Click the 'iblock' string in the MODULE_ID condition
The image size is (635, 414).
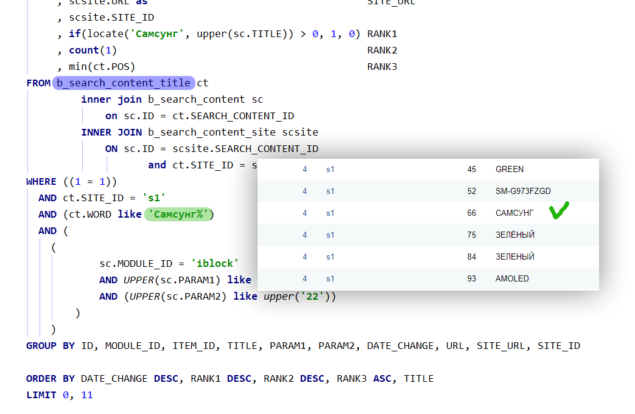(x=214, y=263)
